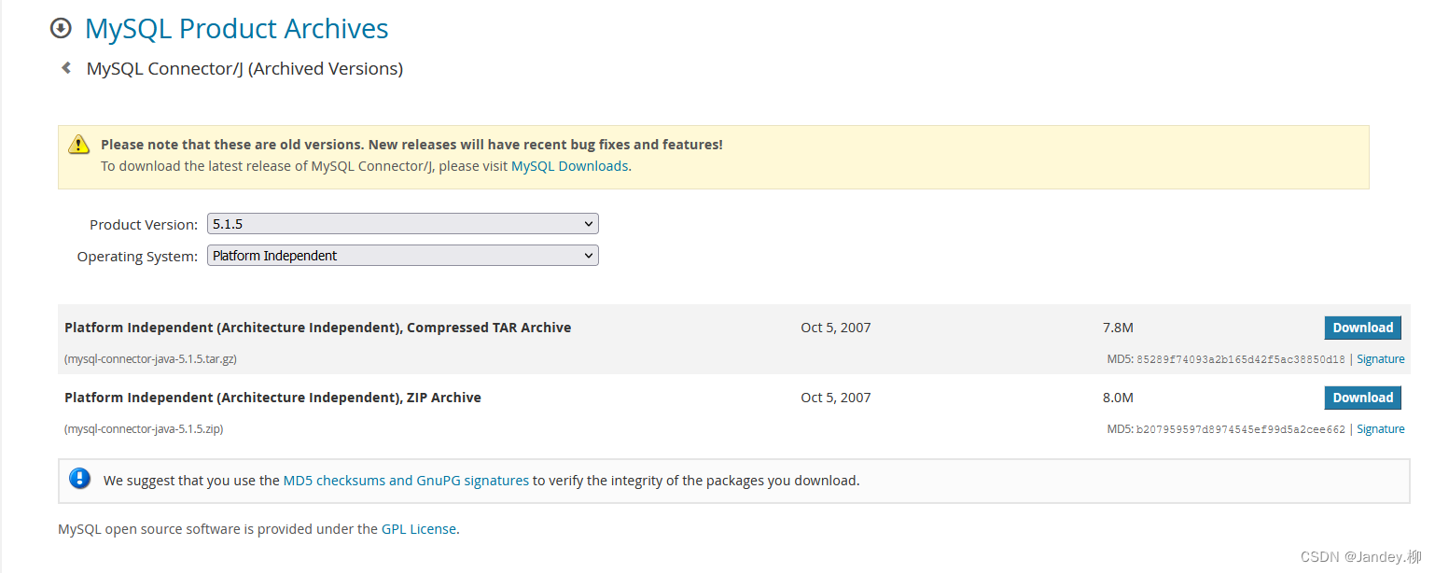Download the Compressed TAR Archive
Image resolution: width=1435 pixels, height=573 pixels.
click(x=1362, y=328)
